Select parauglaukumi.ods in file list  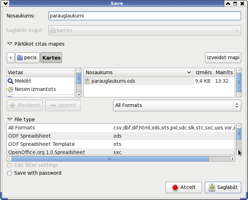pos(139,81)
